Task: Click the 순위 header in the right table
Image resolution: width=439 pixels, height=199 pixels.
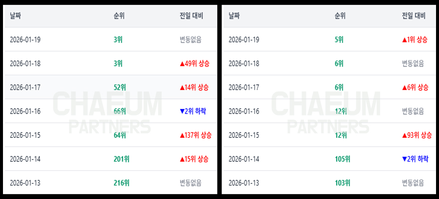Action: coord(340,15)
